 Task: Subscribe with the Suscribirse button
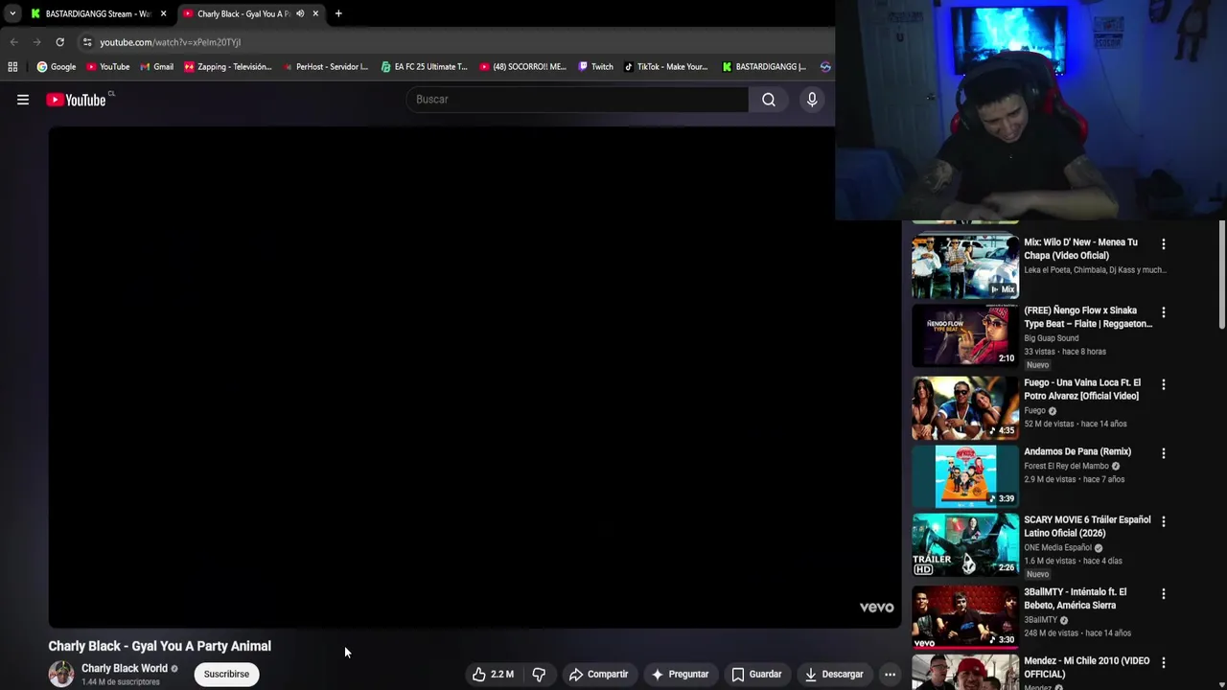[226, 675]
